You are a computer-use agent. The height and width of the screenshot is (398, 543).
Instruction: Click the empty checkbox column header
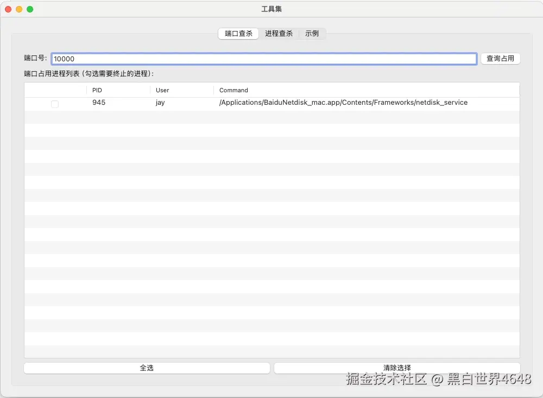coord(54,90)
